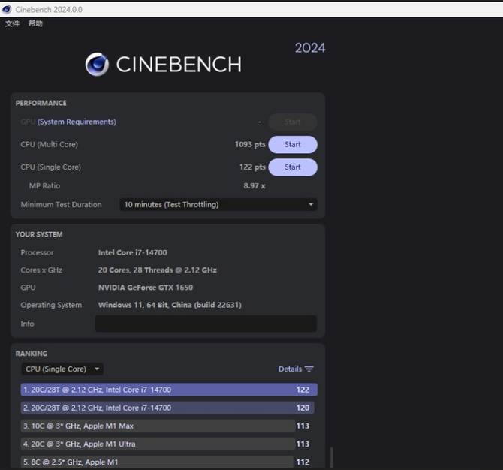Open the System Requirements link
The width and height of the screenshot is (503, 470).
[77, 122]
